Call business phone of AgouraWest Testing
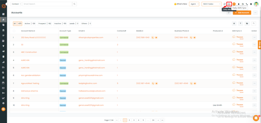 (x=191, y=83)
